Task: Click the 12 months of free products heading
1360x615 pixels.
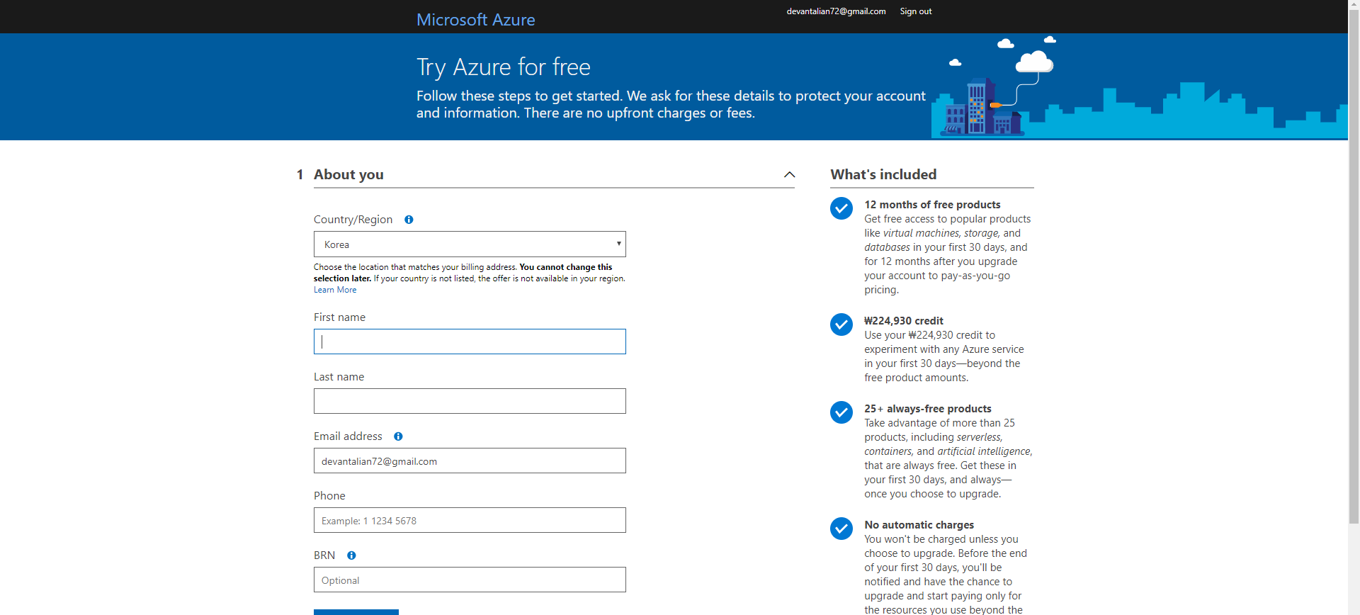Action: point(932,205)
